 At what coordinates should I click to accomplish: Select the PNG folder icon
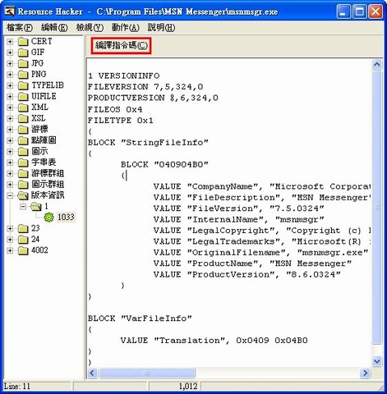tap(23, 75)
